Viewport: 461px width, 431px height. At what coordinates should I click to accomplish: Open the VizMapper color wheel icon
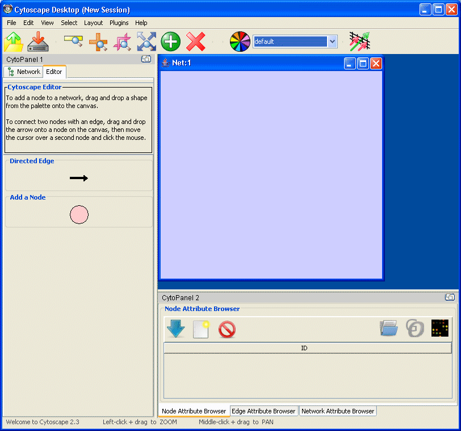(x=240, y=42)
